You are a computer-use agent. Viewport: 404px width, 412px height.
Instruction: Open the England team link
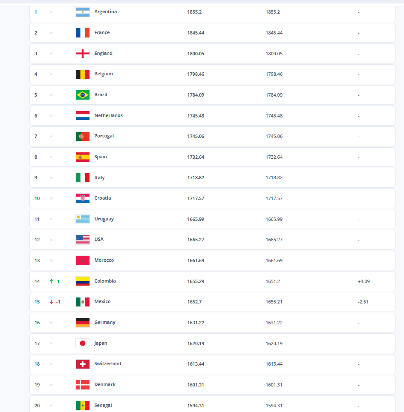[103, 54]
